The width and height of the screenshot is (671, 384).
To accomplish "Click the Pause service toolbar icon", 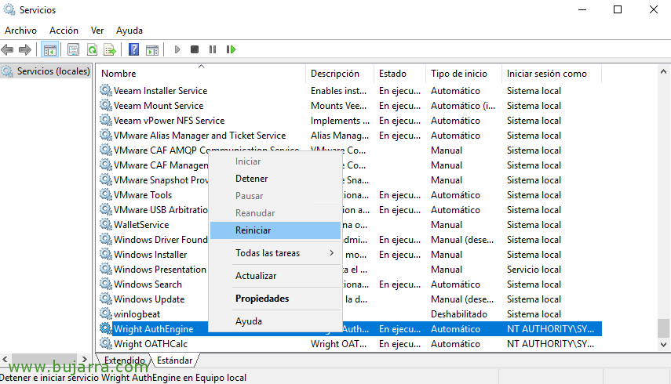I will pyautogui.click(x=212, y=49).
